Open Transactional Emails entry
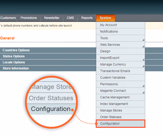163x136 pixels. click(120, 71)
